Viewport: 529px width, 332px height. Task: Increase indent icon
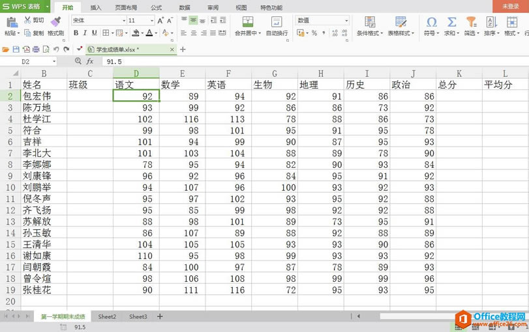223,21
